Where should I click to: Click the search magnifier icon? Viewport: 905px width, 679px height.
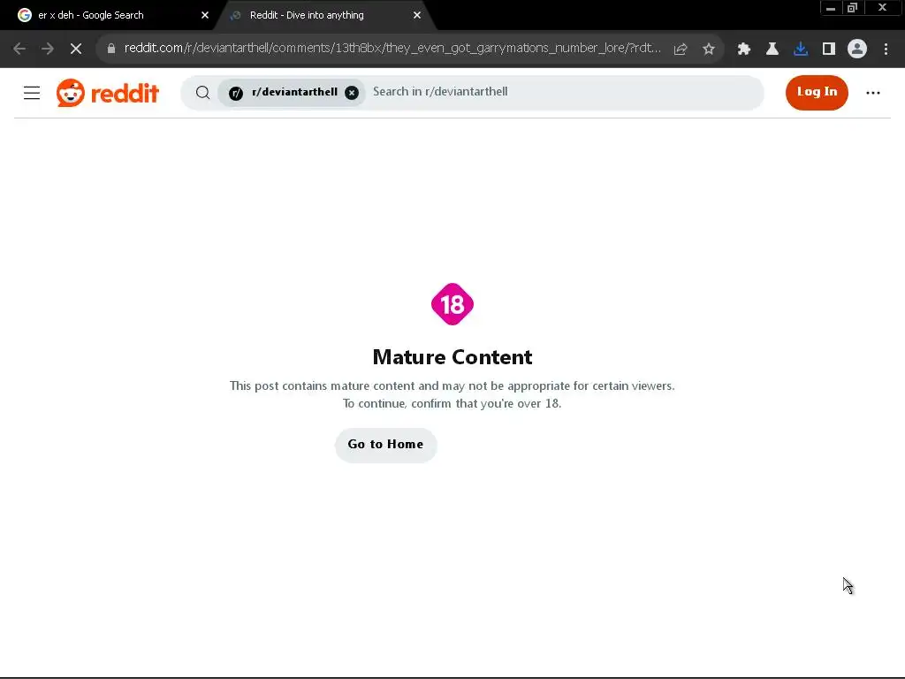[x=202, y=92]
